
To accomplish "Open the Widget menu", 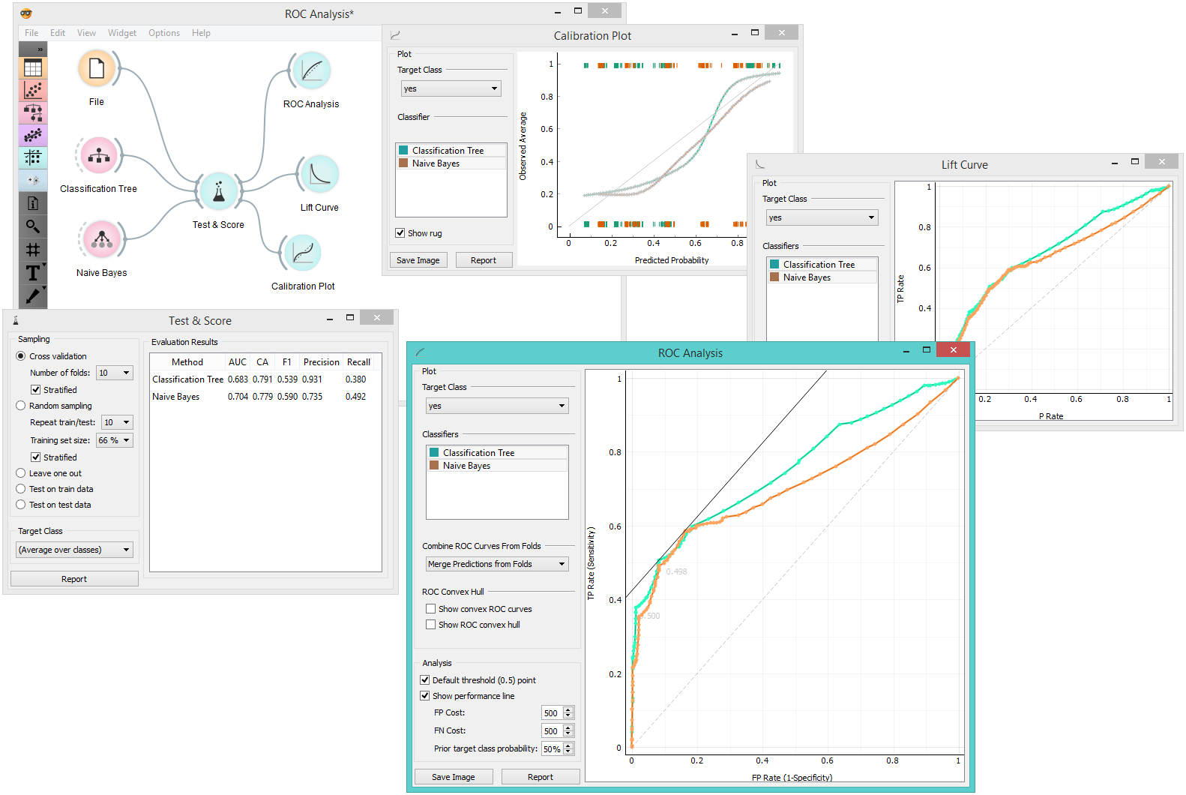I will [121, 33].
